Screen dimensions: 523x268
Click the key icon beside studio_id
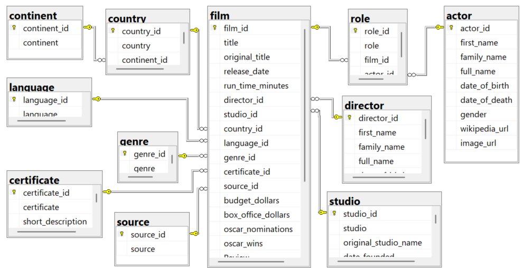(334, 214)
